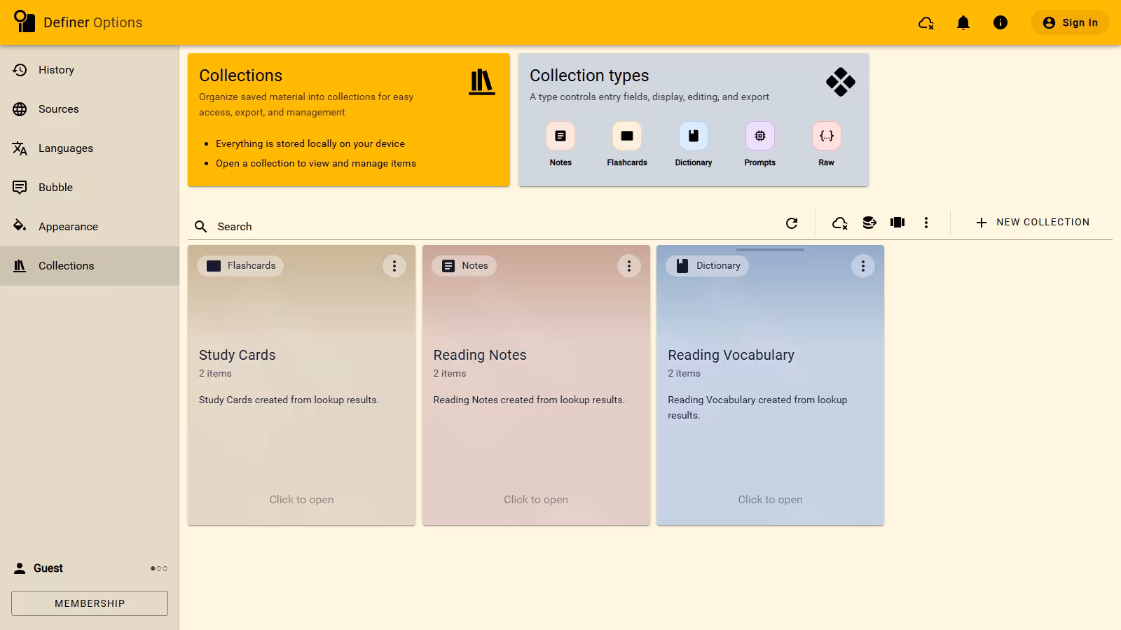The image size is (1121, 630).
Task: Select the Dictionary collection type icon
Action: click(694, 136)
